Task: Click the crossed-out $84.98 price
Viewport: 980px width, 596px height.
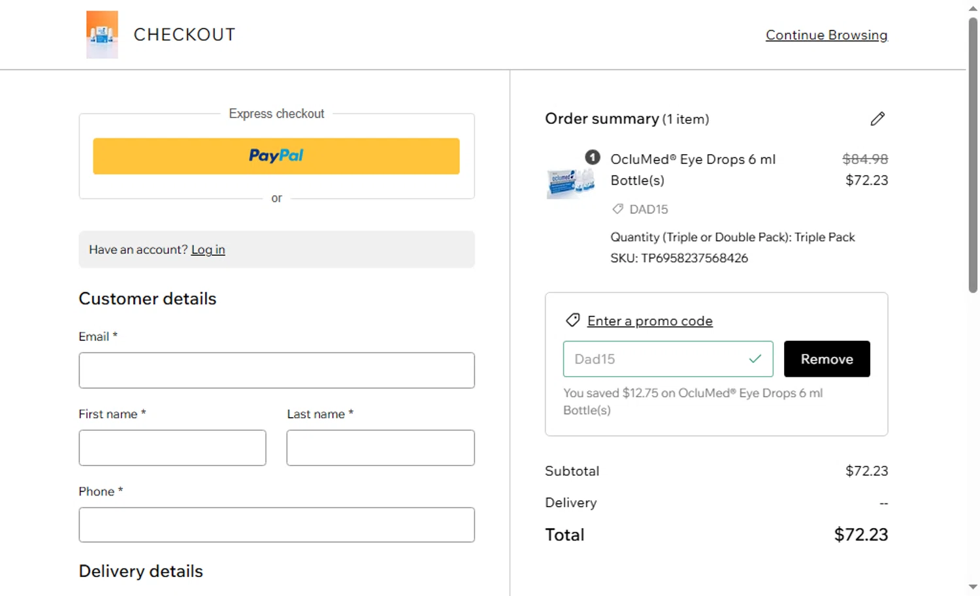Action: click(x=865, y=159)
